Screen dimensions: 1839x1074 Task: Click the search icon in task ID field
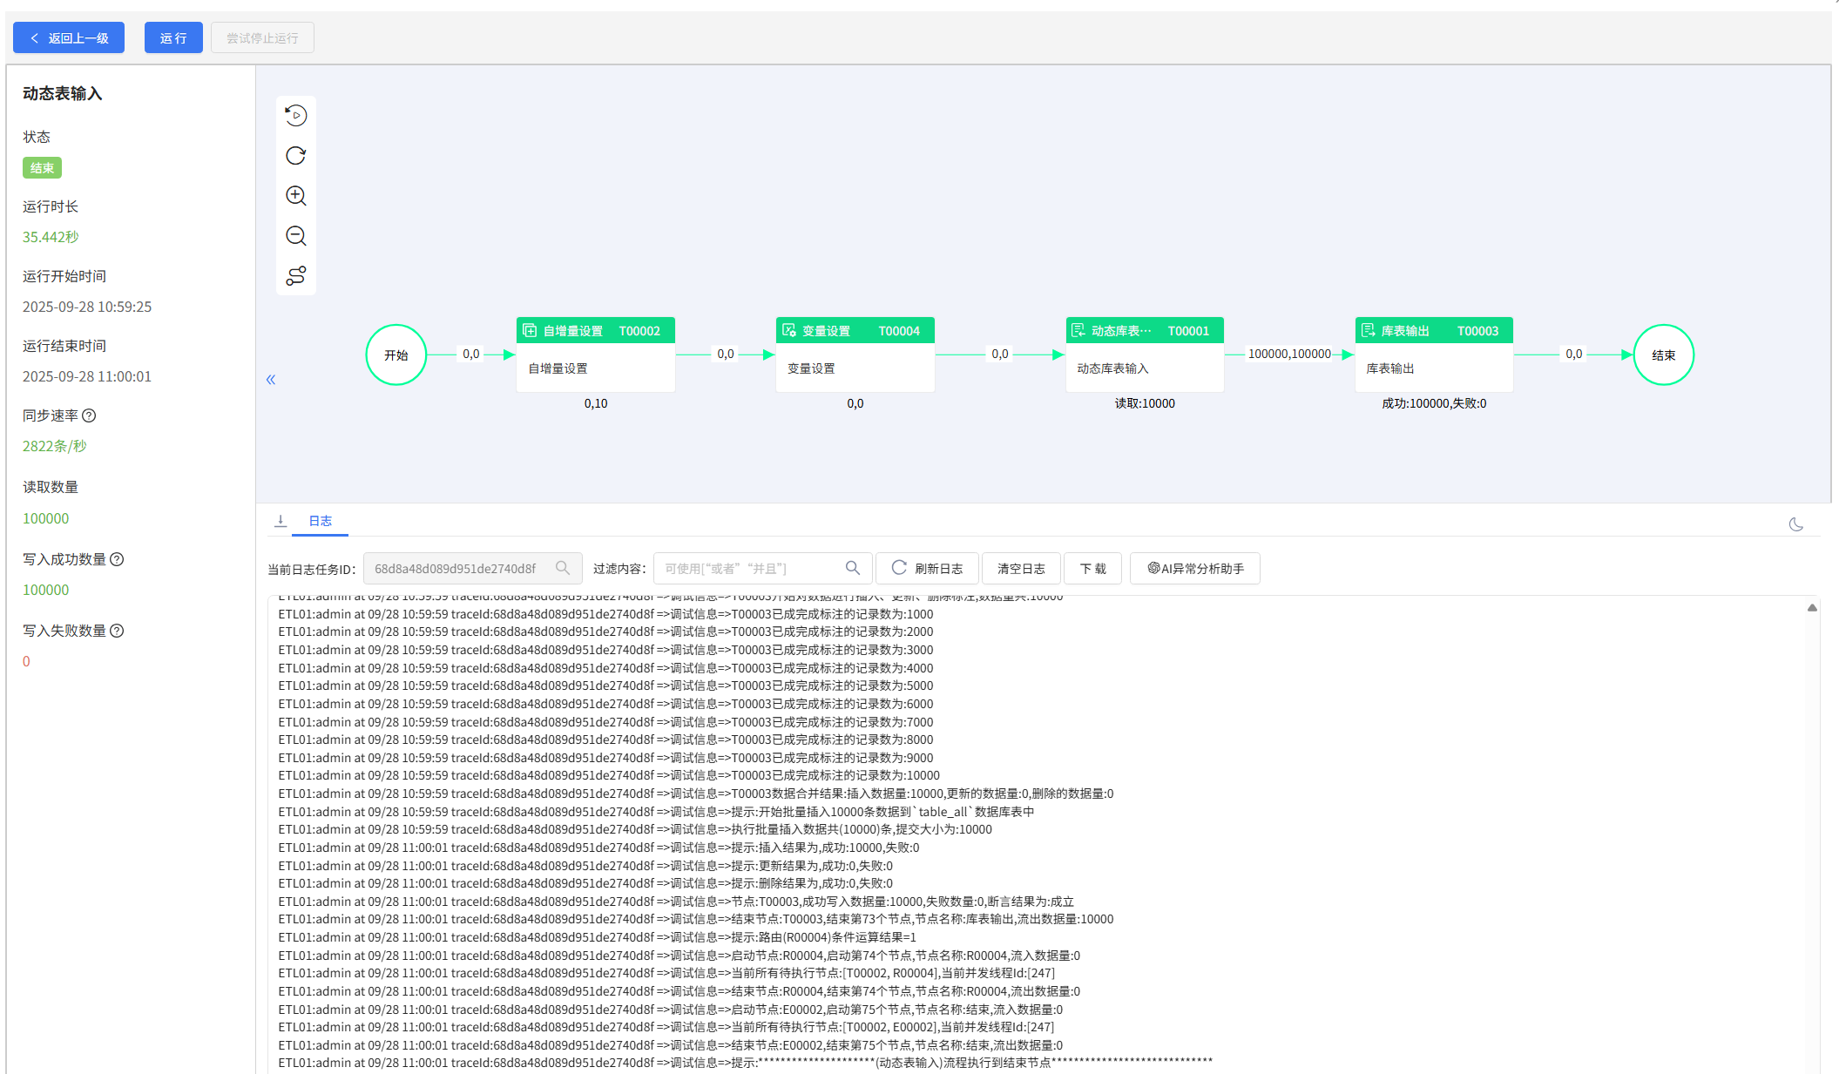563,568
